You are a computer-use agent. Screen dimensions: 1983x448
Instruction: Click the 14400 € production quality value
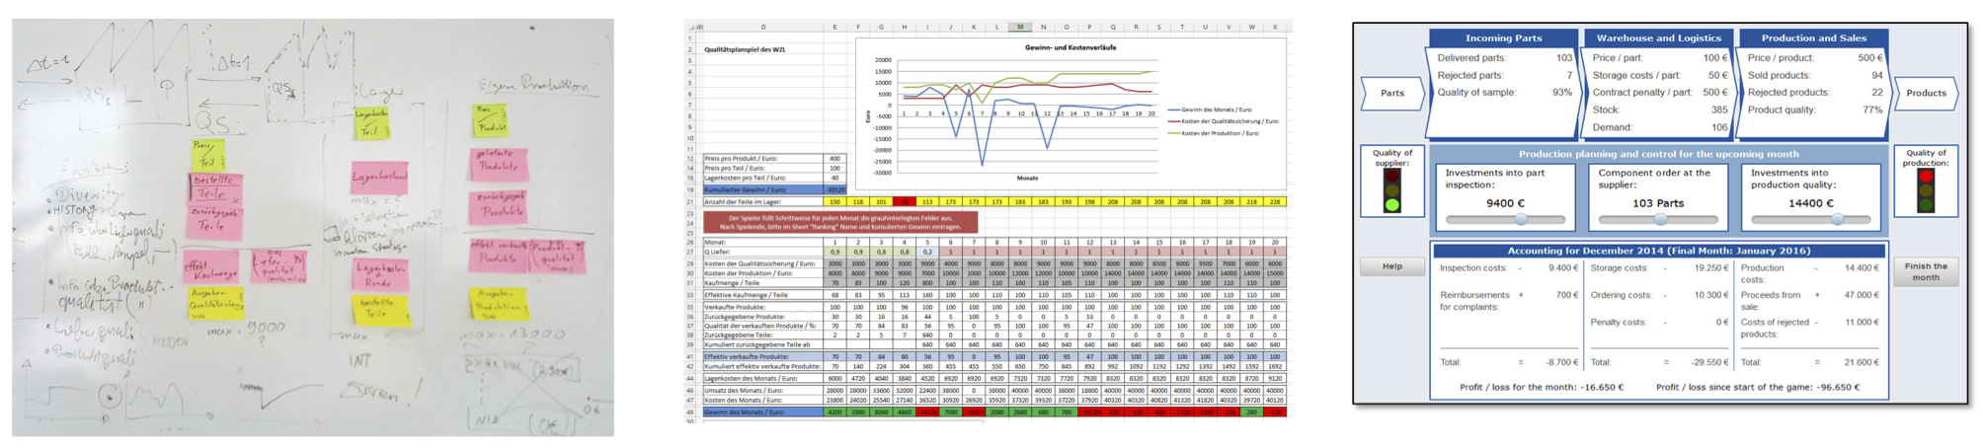point(1810,203)
